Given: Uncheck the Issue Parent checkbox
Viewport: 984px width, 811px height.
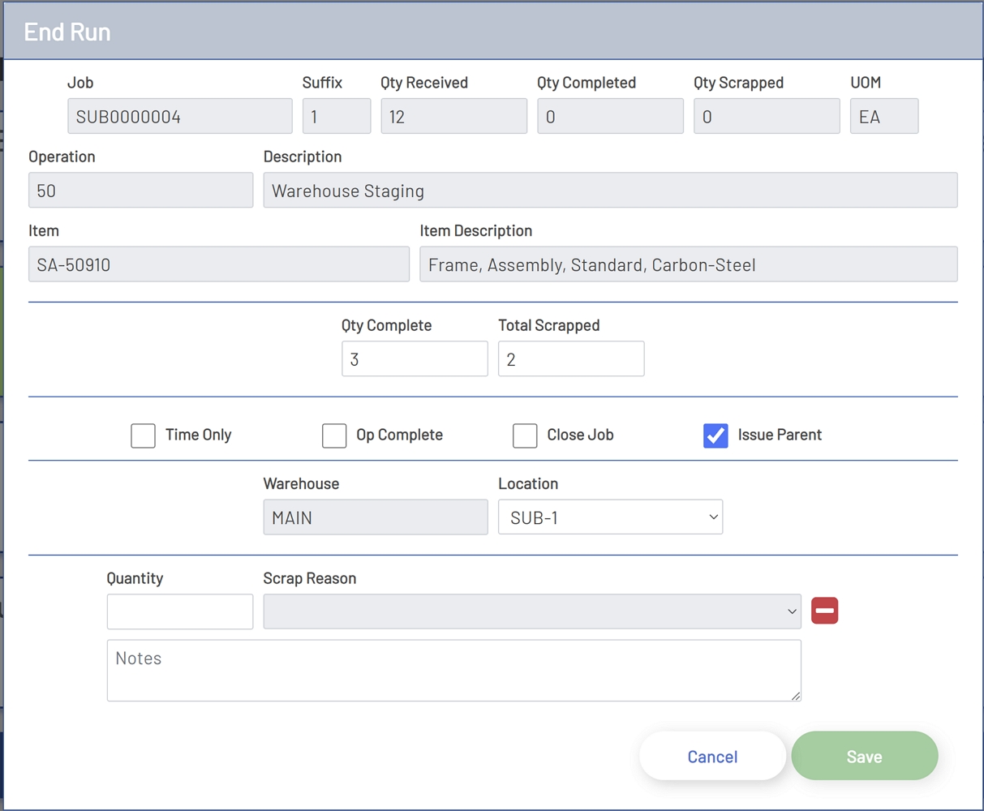Looking at the screenshot, I should pyautogui.click(x=715, y=436).
